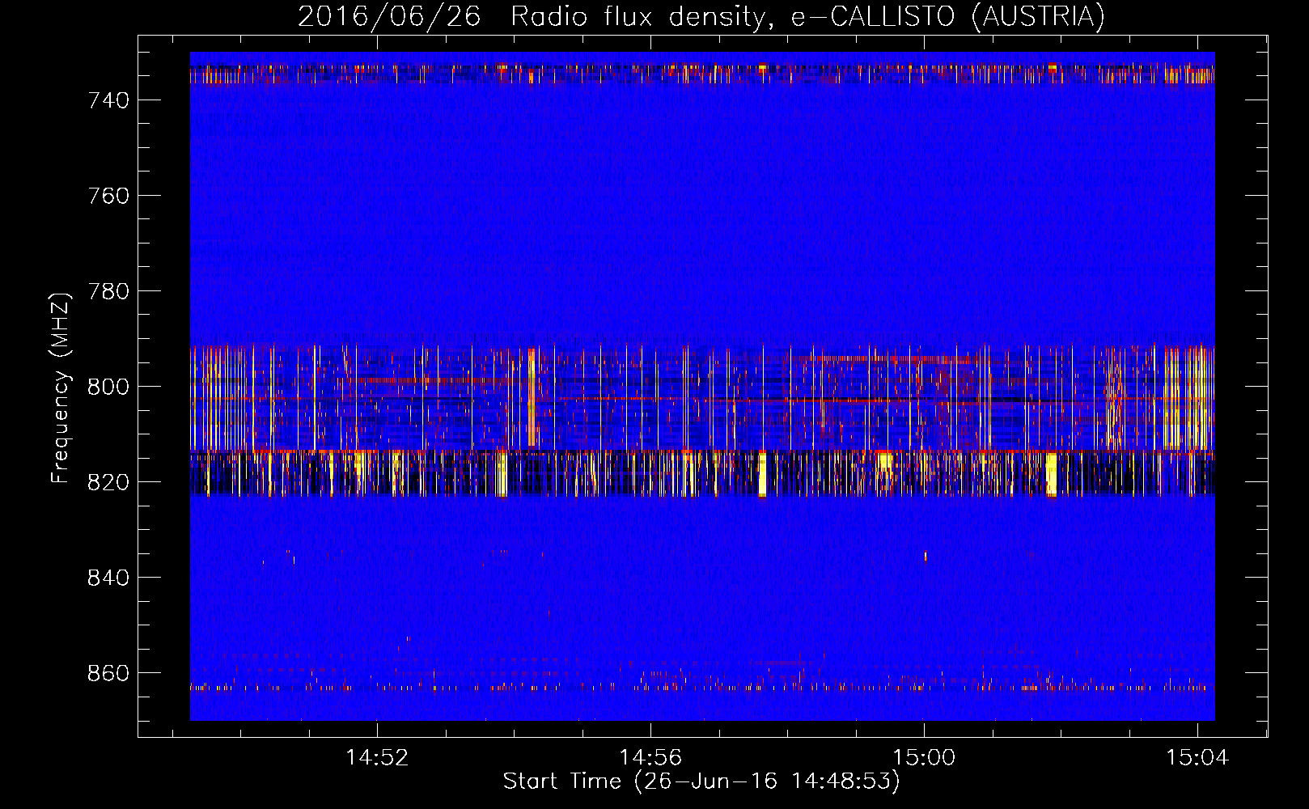1309x809 pixels.
Task: Click the 'Start Time (26-Jun-16 14:48:53)' label
Action: [x=701, y=781]
